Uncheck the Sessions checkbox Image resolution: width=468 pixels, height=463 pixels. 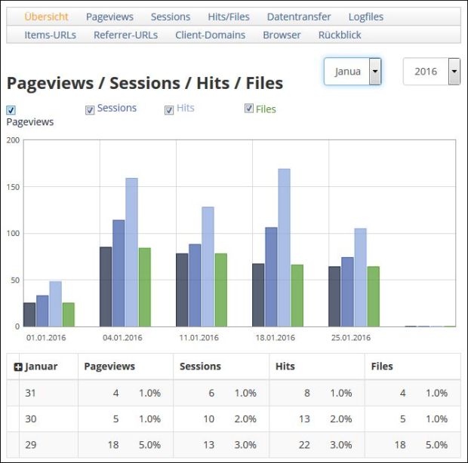[90, 110]
